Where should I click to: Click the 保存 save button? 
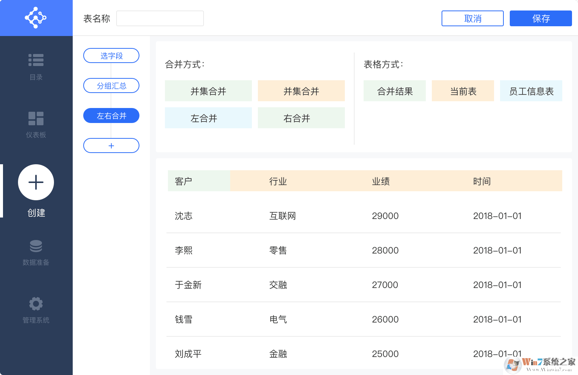[541, 18]
